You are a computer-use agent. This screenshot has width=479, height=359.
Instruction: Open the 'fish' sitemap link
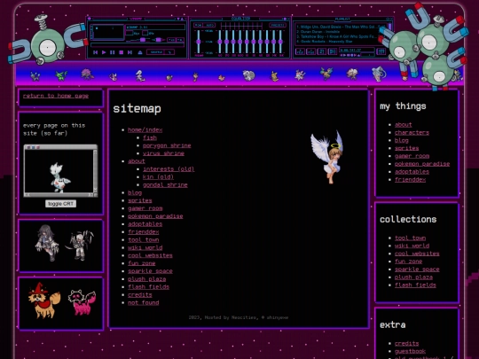pos(150,137)
